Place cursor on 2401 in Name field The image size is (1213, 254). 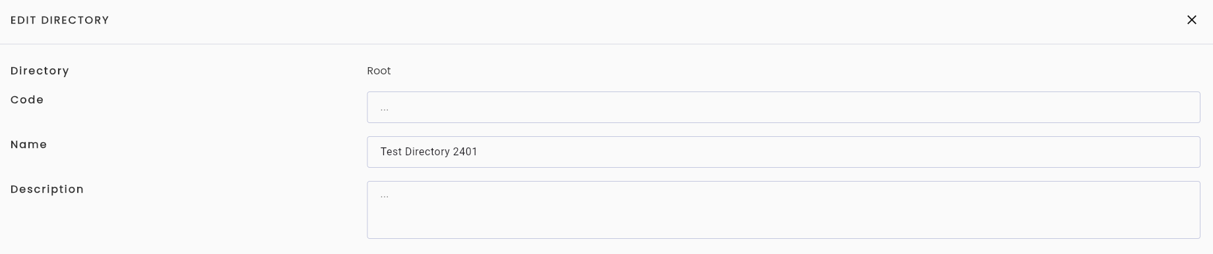point(465,151)
